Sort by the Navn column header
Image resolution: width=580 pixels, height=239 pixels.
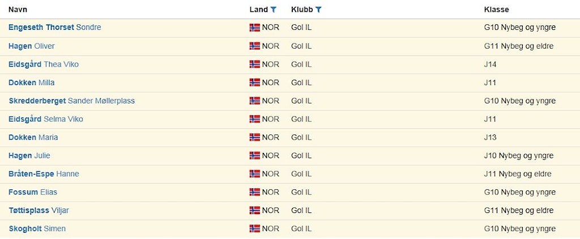pos(18,10)
